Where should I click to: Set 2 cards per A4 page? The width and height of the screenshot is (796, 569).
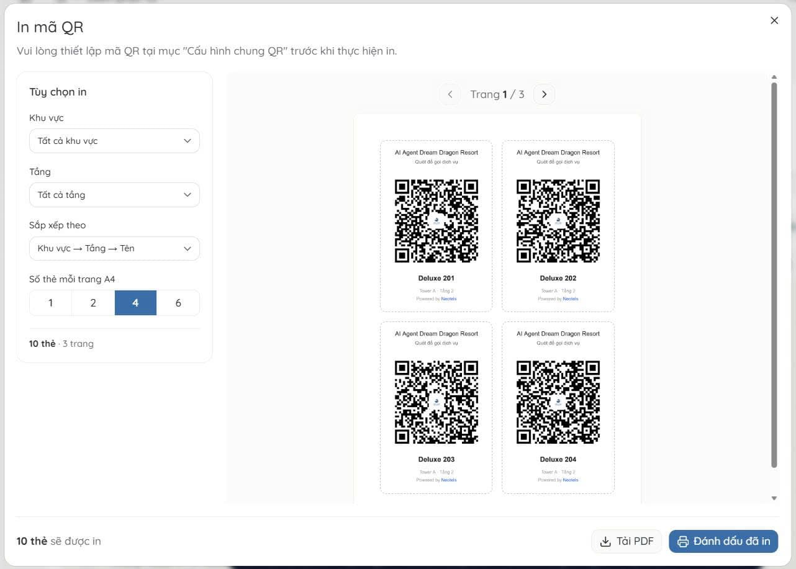pos(93,303)
